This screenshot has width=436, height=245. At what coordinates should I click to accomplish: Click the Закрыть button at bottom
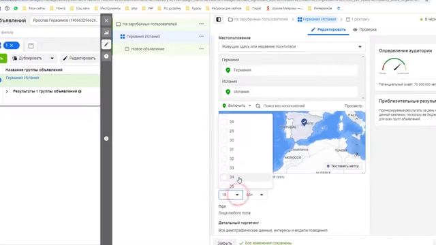point(225,243)
